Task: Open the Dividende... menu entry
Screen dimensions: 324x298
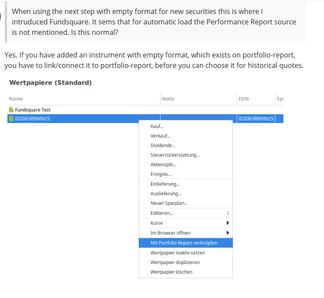Action: point(186,146)
